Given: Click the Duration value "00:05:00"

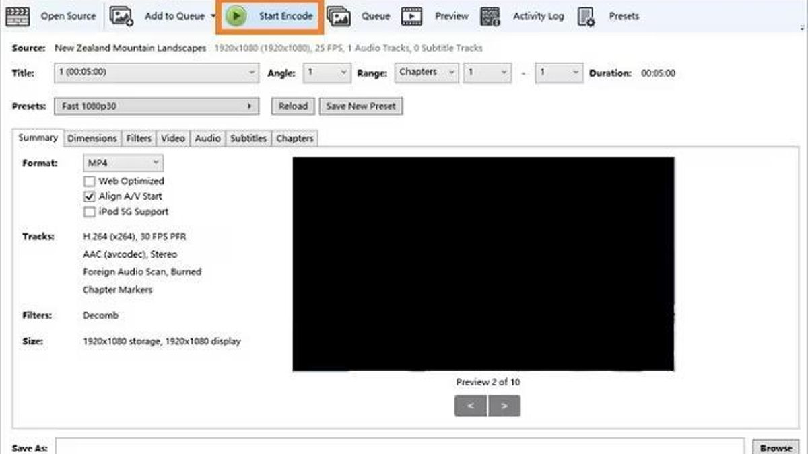Looking at the screenshot, I should 658,73.
